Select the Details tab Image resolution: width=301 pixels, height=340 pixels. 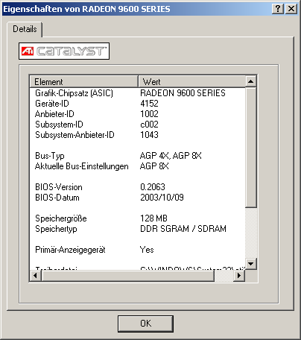[25, 29]
